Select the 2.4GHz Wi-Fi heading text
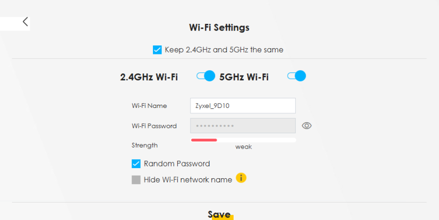The width and height of the screenshot is (439, 220). (x=149, y=77)
